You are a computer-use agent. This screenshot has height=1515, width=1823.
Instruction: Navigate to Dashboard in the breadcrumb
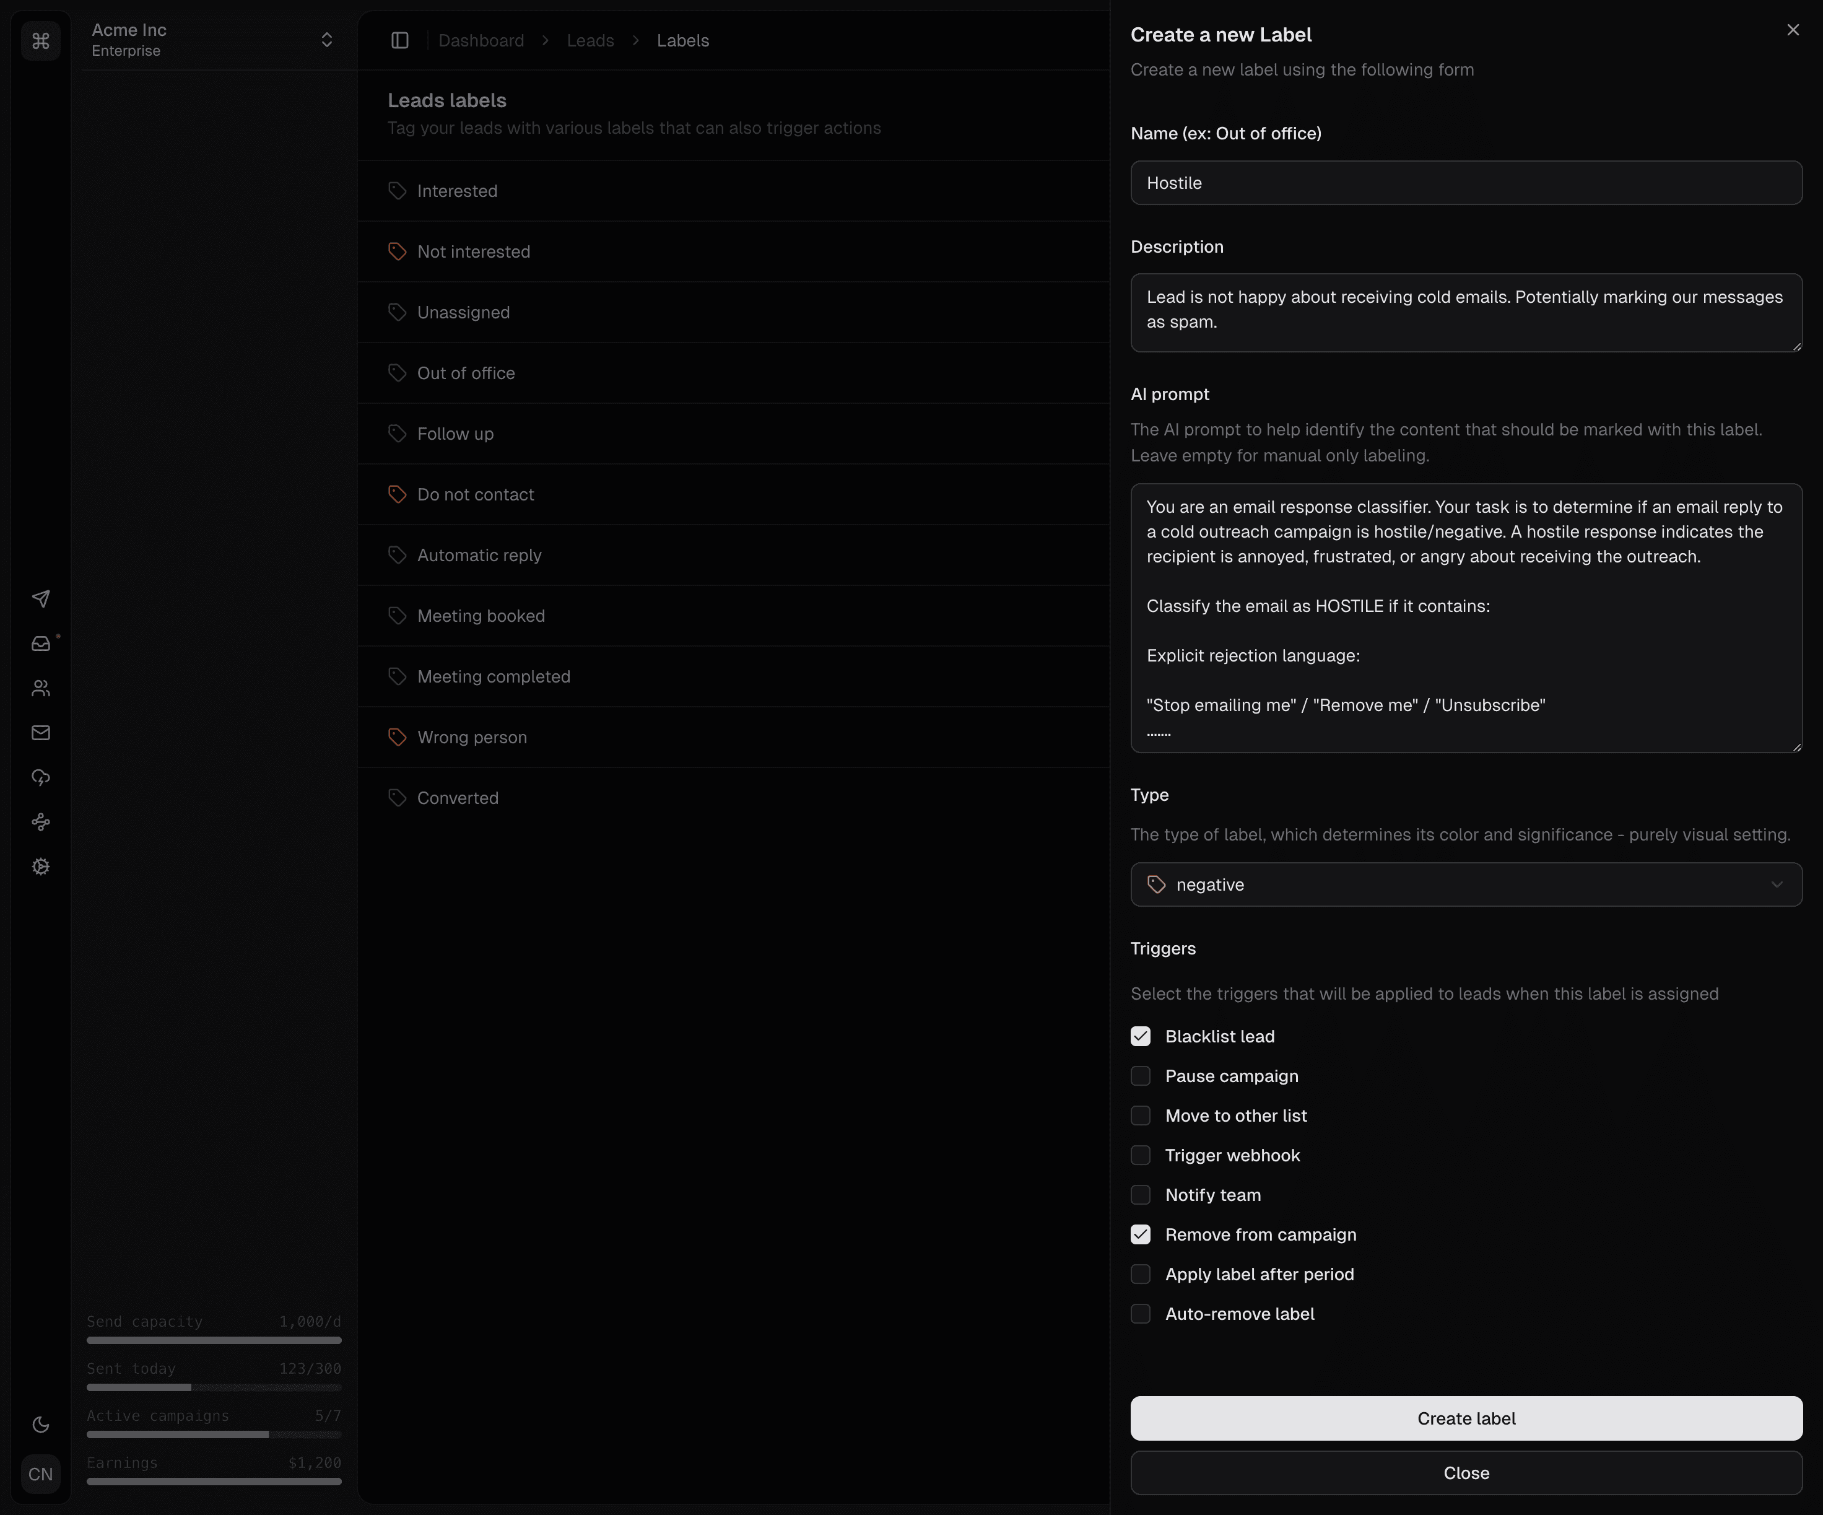pos(481,41)
